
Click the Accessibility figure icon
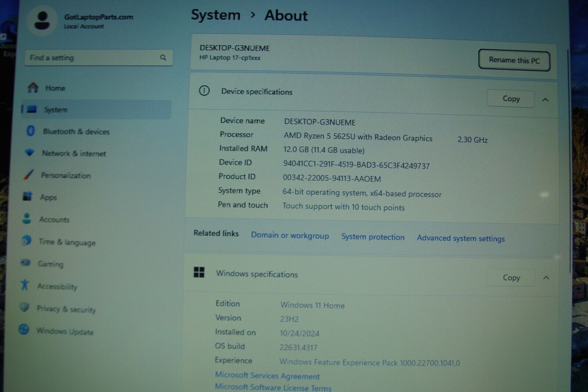pyautogui.click(x=25, y=284)
